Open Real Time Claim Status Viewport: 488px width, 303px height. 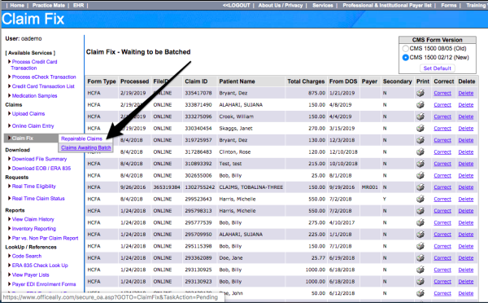point(38,199)
